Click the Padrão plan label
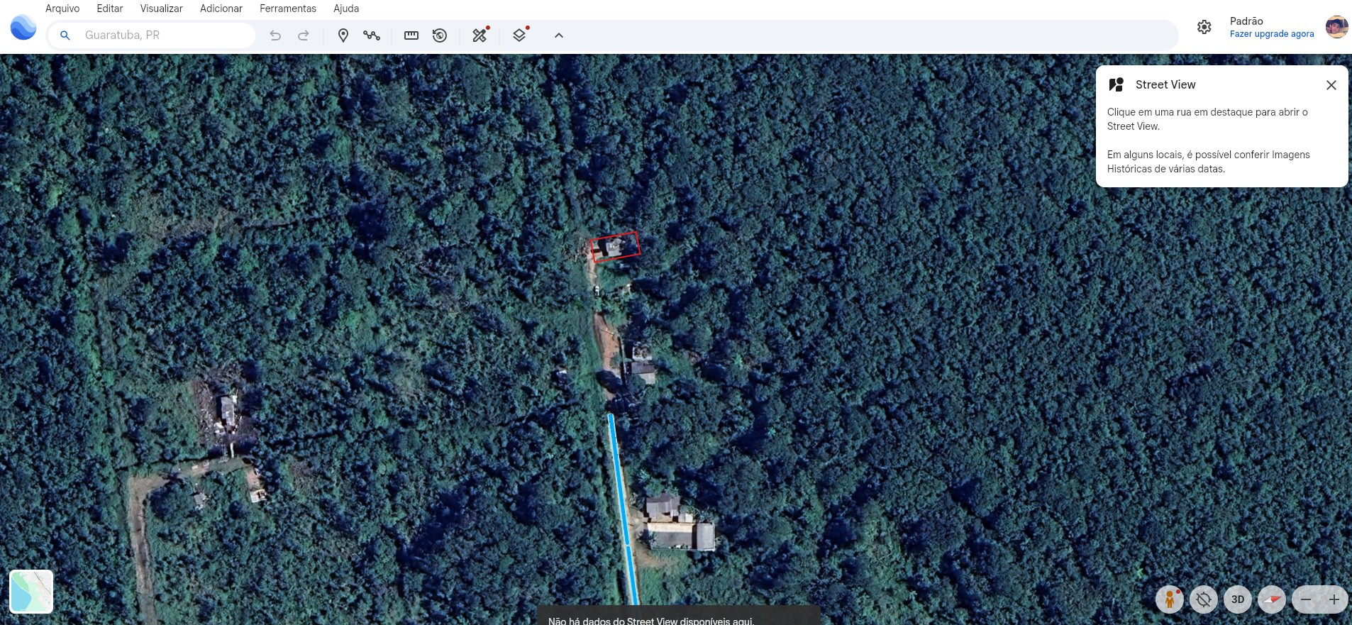 click(1246, 21)
